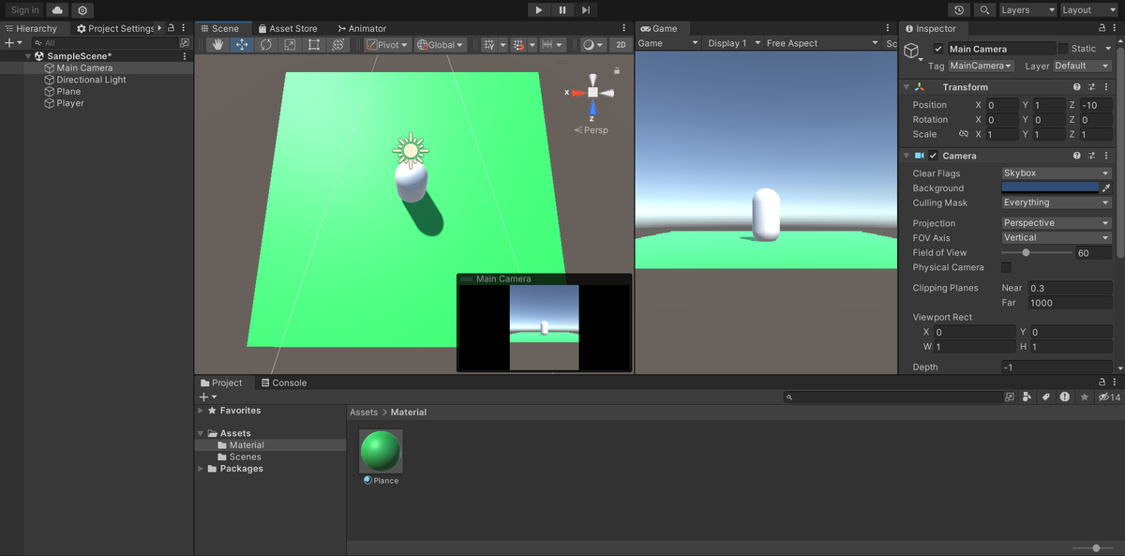1125x556 pixels.
Task: Open Transform component help icon
Action: pyautogui.click(x=1077, y=87)
